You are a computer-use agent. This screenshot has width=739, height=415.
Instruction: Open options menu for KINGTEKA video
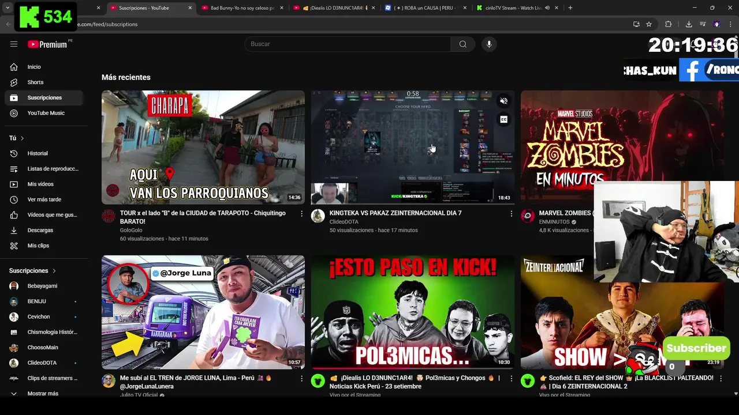pyautogui.click(x=511, y=213)
